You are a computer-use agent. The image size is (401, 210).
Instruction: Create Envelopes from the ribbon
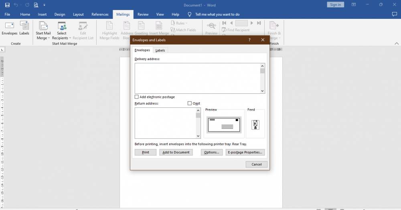(x=10, y=28)
